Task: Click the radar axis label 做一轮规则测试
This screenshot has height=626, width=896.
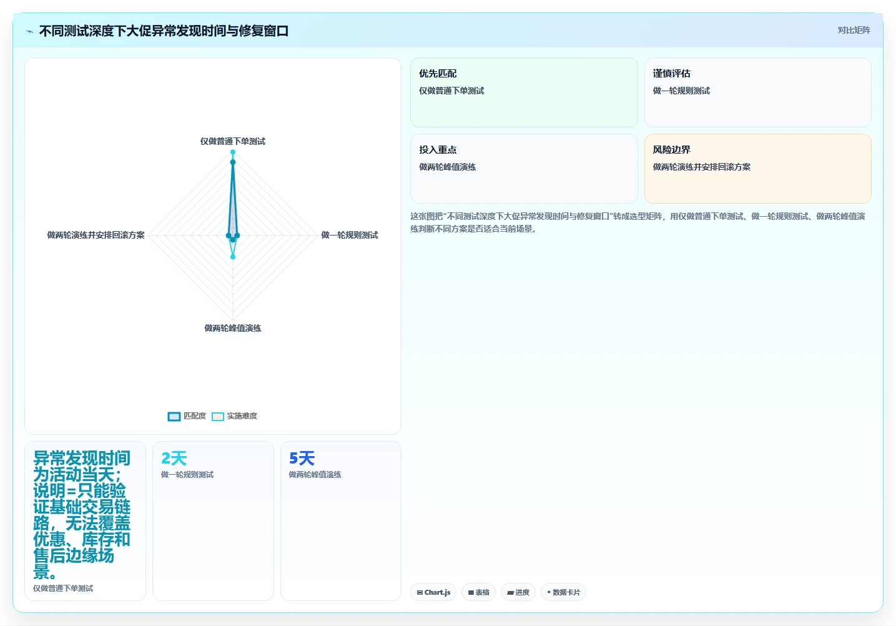Action: pyautogui.click(x=350, y=235)
